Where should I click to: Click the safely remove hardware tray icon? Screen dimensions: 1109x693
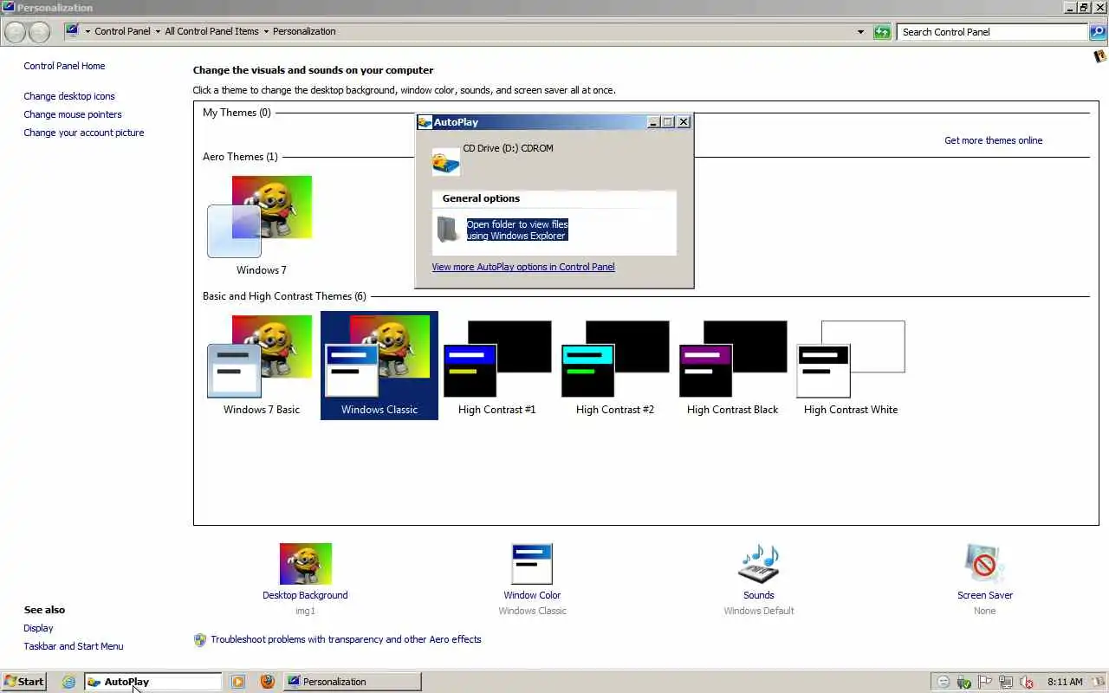(964, 683)
